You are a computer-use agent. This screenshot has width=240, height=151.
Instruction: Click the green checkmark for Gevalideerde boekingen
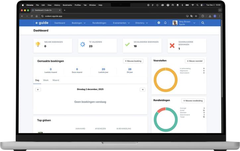click(x=127, y=44)
